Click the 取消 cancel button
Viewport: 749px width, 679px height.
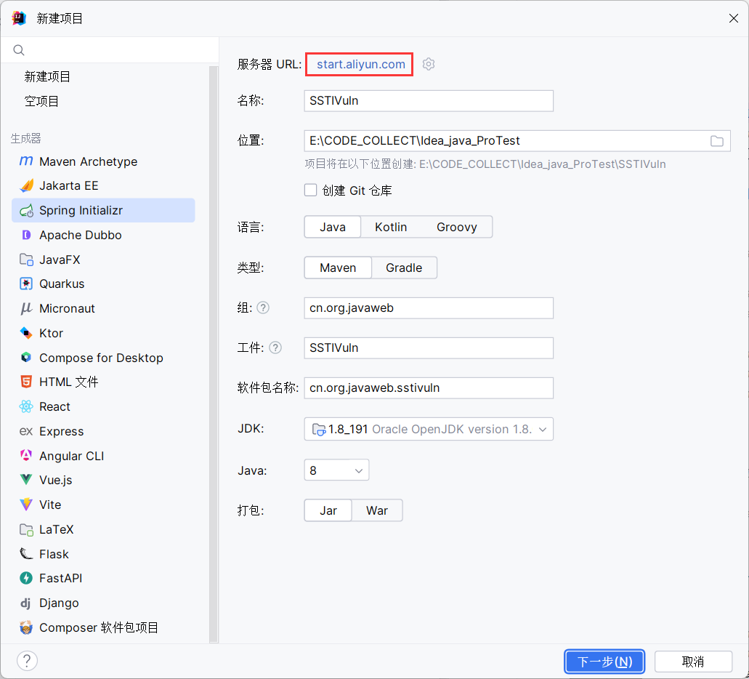coord(692,662)
